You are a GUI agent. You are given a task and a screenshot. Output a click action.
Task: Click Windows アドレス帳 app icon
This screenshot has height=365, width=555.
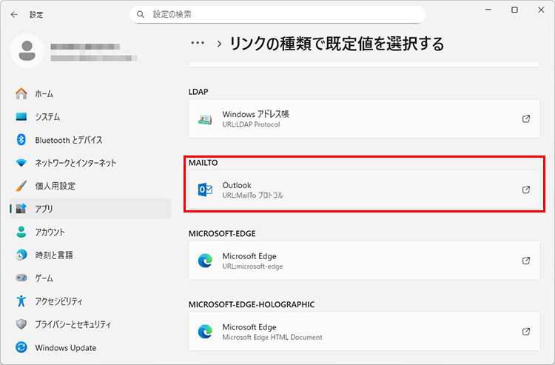point(205,119)
